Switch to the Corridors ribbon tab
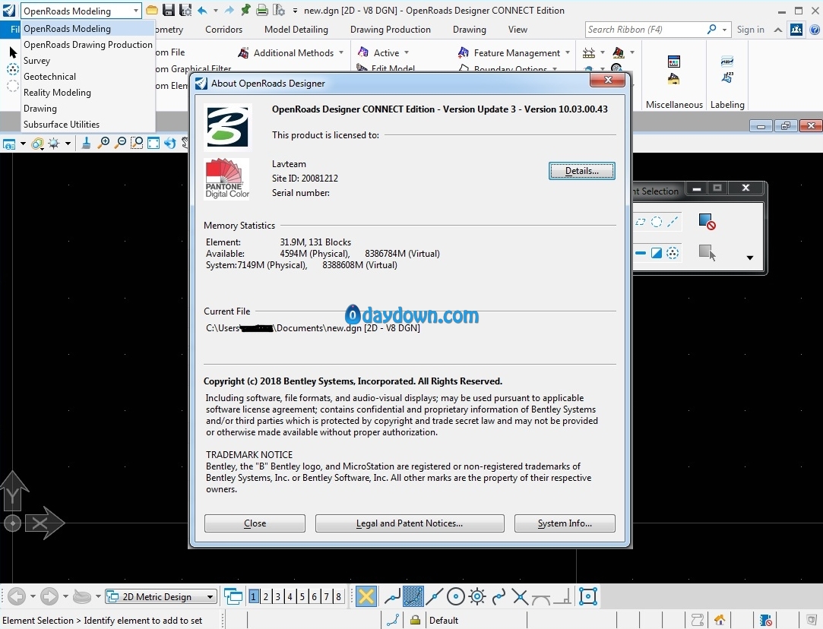 [x=223, y=30]
